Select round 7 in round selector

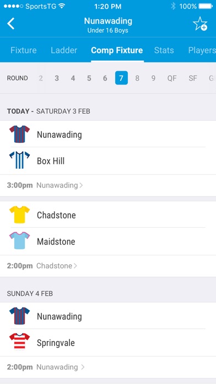coord(121,78)
